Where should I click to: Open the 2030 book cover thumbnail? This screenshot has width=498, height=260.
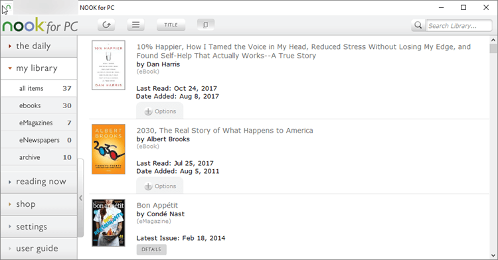click(x=109, y=149)
